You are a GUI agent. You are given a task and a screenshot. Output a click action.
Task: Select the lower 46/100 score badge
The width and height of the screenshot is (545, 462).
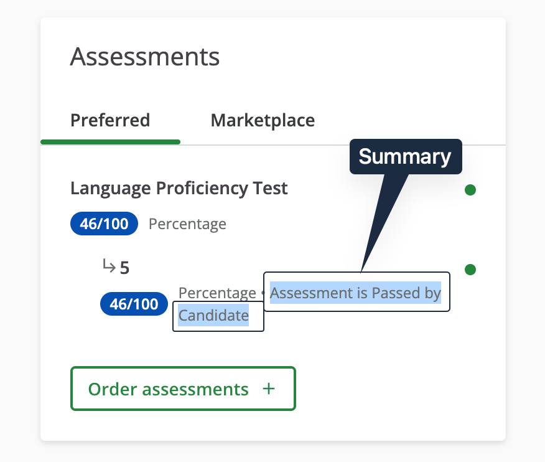[x=134, y=304]
